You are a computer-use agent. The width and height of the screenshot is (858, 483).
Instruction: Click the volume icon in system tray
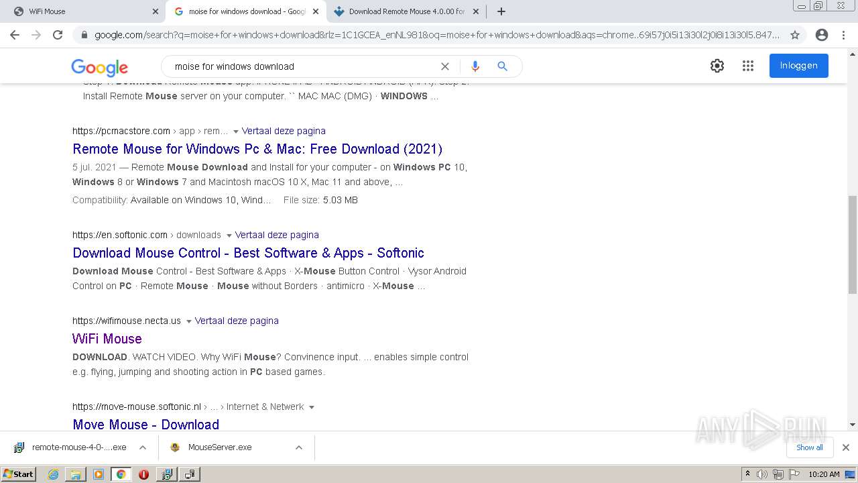[762, 474]
